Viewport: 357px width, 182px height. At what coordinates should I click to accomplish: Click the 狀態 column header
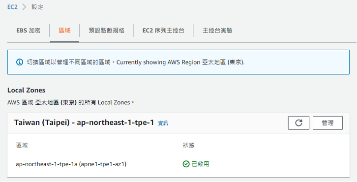188,145
